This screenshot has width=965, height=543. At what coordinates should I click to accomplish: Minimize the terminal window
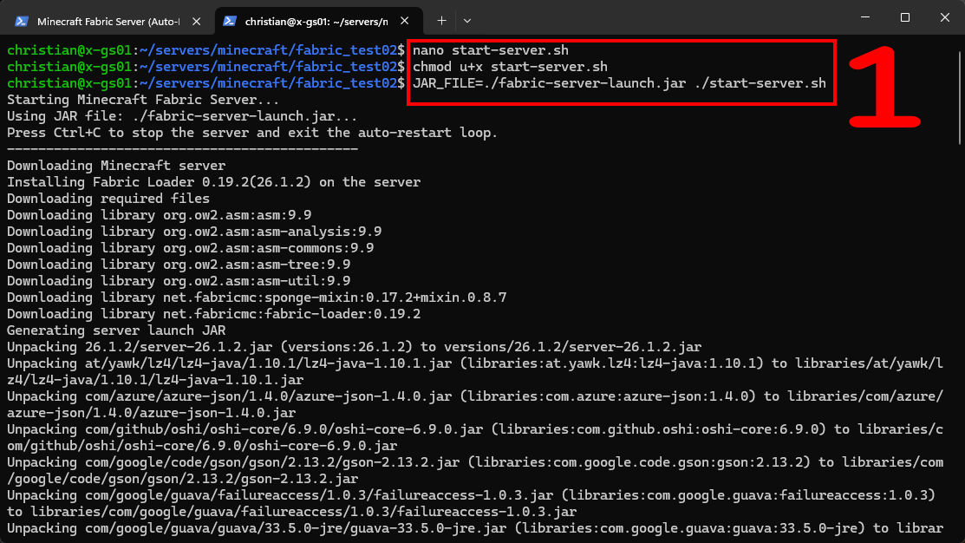865,17
